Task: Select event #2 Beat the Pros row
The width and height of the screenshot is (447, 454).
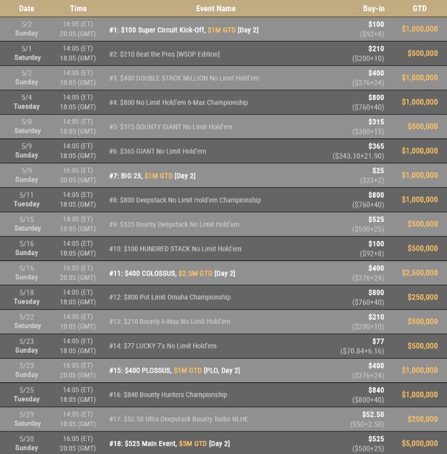Action: (223, 53)
